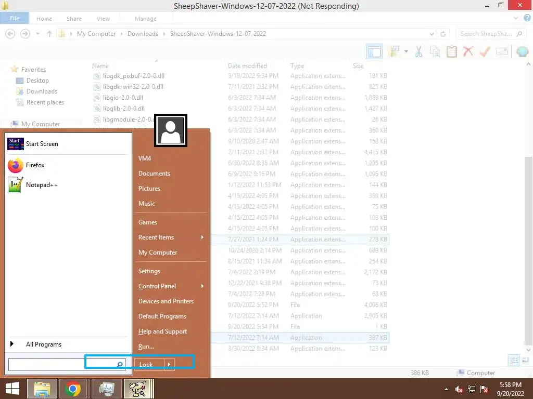Image resolution: width=533 pixels, height=399 pixels.
Task: Open Games from the start menu
Action: click(148, 222)
